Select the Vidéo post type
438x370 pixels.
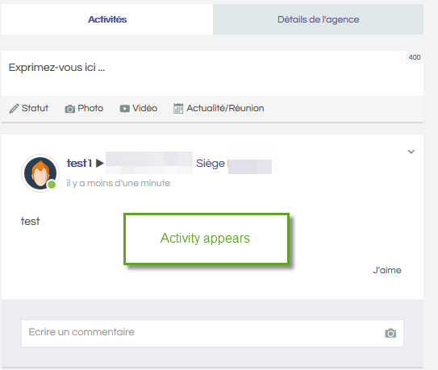(139, 108)
